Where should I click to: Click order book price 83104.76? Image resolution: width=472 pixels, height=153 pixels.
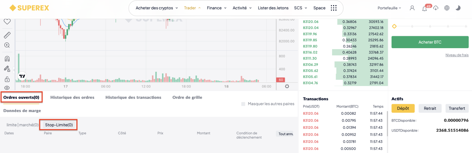[310, 83]
